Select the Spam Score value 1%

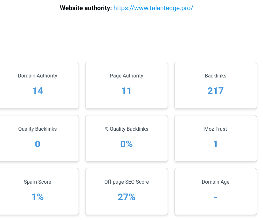[x=38, y=197]
